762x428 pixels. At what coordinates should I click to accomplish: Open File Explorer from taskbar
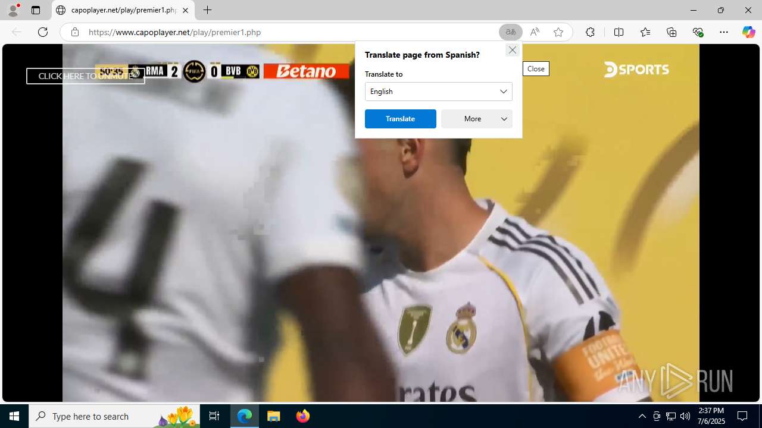274,416
